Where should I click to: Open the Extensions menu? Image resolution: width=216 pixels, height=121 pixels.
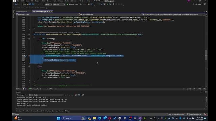74,1
